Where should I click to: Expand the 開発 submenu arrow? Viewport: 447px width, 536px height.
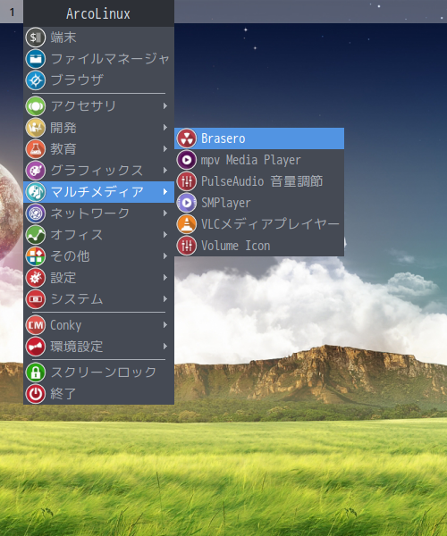[165, 128]
